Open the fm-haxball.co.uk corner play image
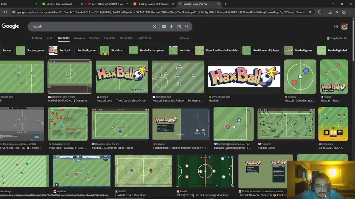The height and width of the screenshot is (199, 355). point(68,124)
